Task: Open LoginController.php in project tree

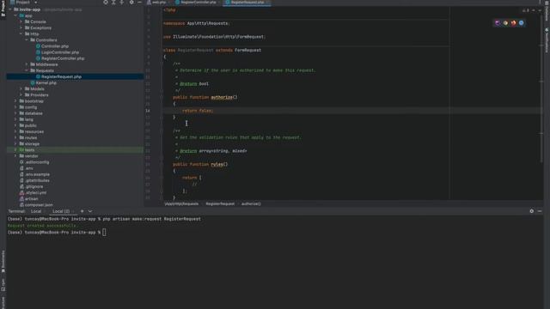Action: tap(60, 52)
